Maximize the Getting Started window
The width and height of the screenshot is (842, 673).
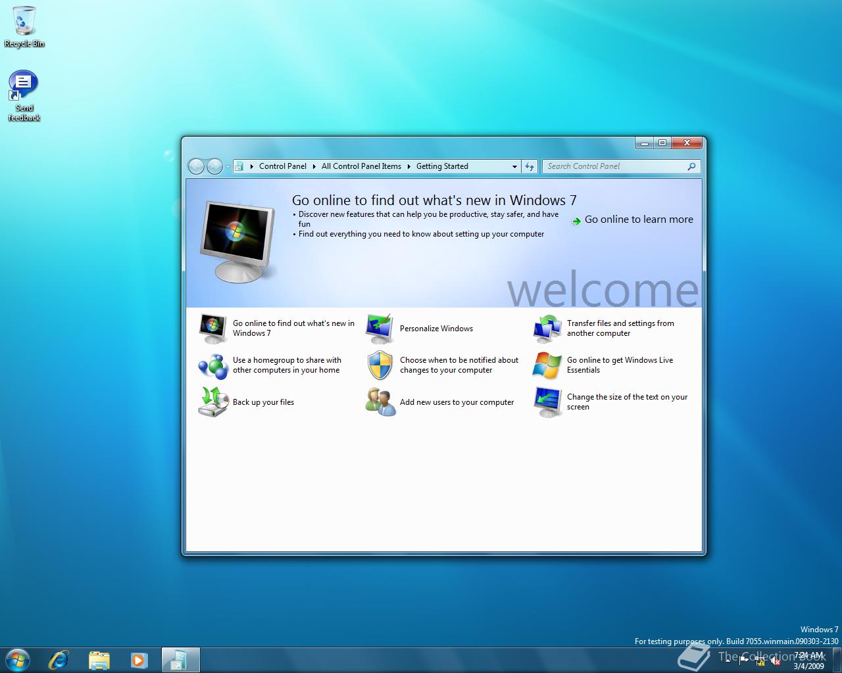click(x=662, y=143)
